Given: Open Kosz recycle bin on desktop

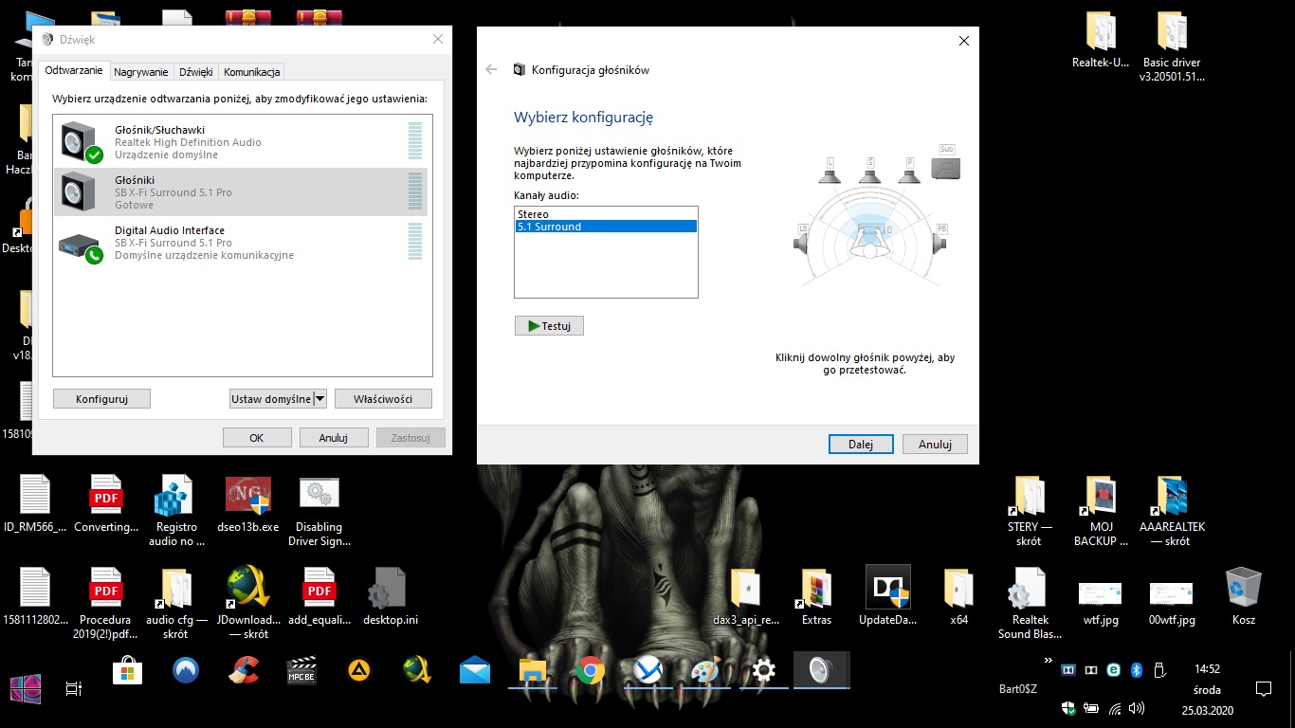Looking at the screenshot, I should 1244,596.
